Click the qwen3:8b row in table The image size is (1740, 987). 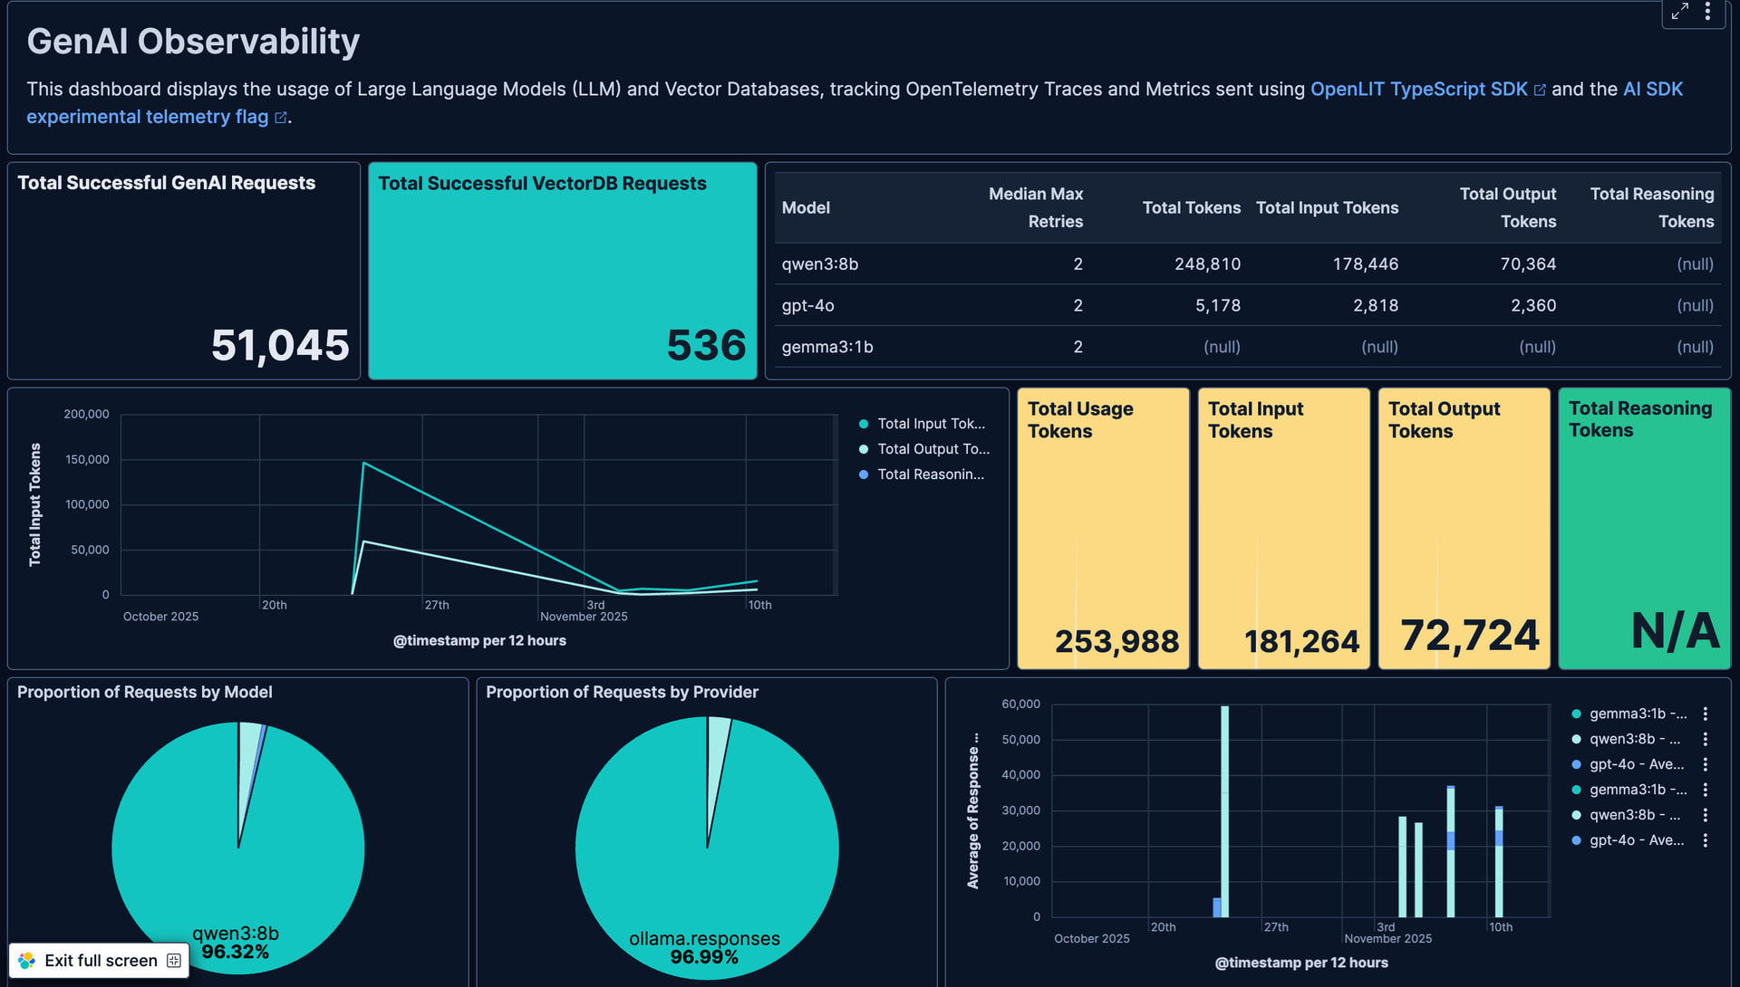(x=820, y=264)
